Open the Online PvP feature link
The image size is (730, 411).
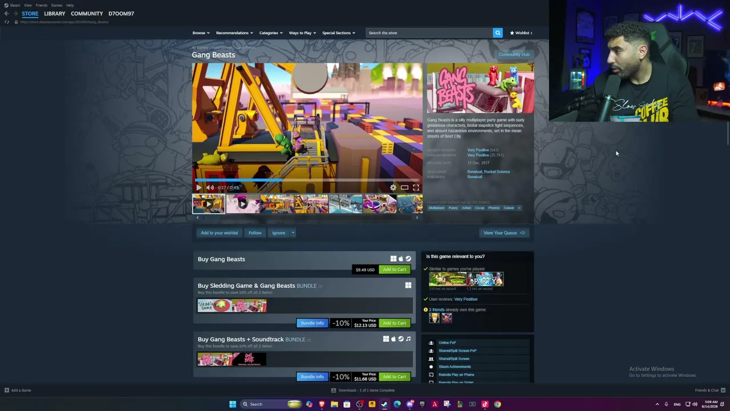click(x=447, y=342)
